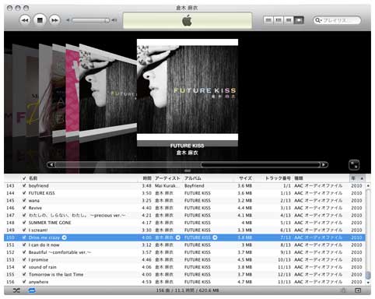Screen dimensions: 375x299
Task: Sort by the サイズ column header
Action: 243,178
